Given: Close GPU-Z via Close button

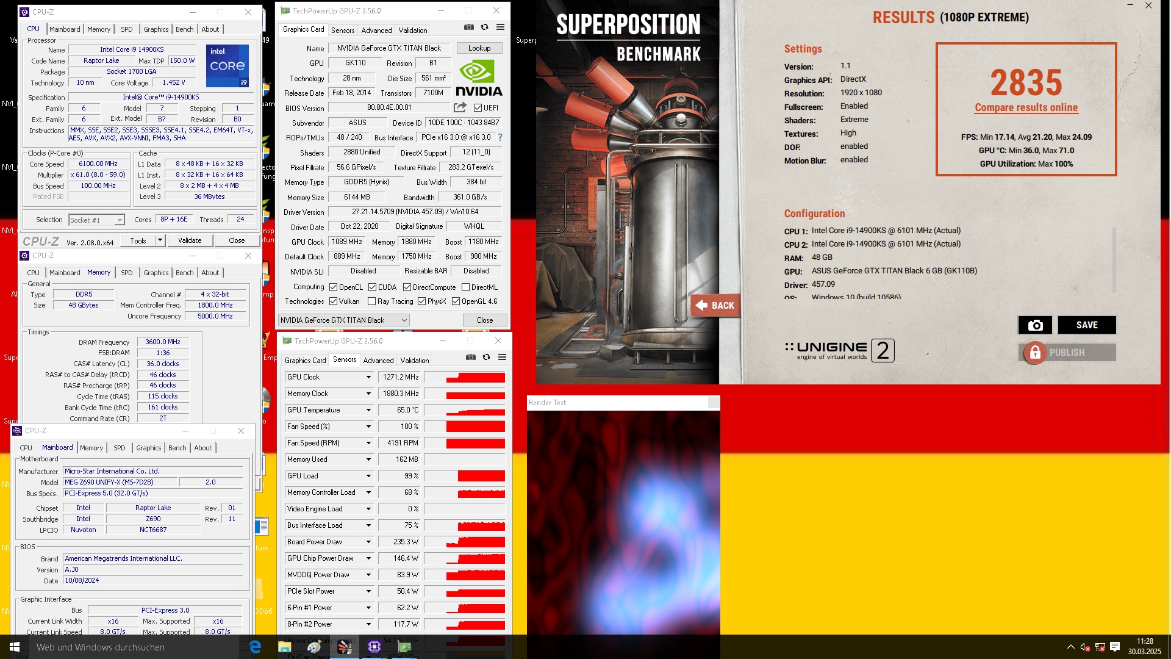Looking at the screenshot, I should tap(485, 320).
